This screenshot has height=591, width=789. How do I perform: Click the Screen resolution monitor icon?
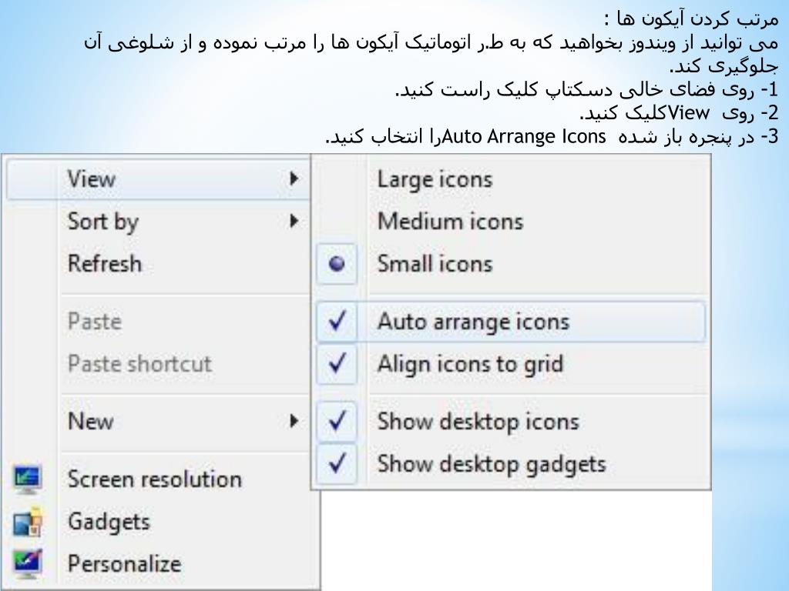[27, 479]
